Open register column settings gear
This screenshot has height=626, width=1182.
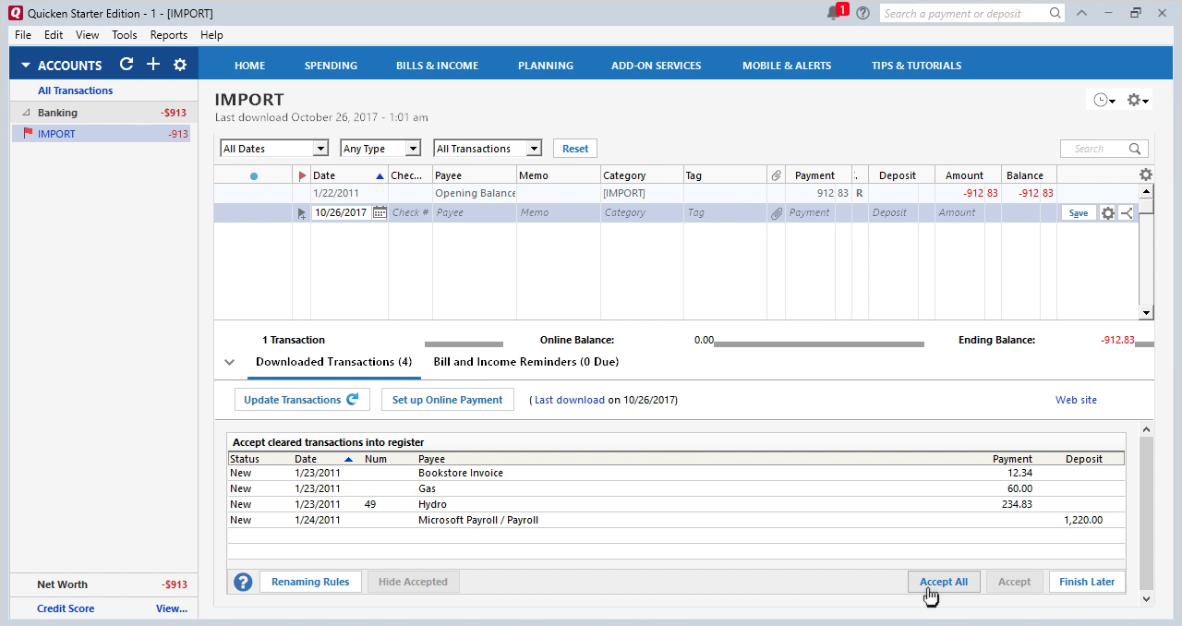point(1146,175)
